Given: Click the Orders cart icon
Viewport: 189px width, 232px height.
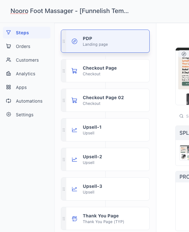Looking at the screenshot, I should click(x=9, y=46).
